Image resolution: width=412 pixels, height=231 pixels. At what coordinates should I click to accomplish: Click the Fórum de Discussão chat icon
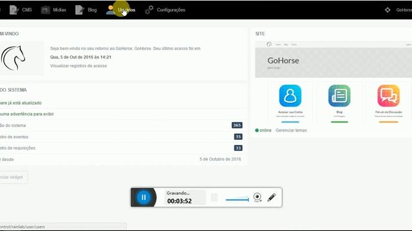[388, 96]
